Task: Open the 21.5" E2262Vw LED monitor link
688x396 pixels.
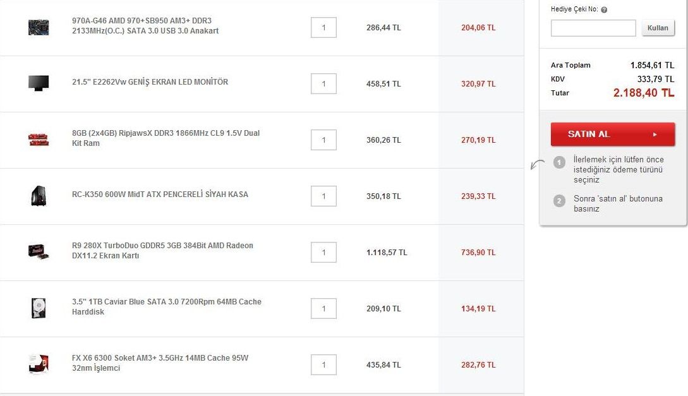Action: [150, 82]
